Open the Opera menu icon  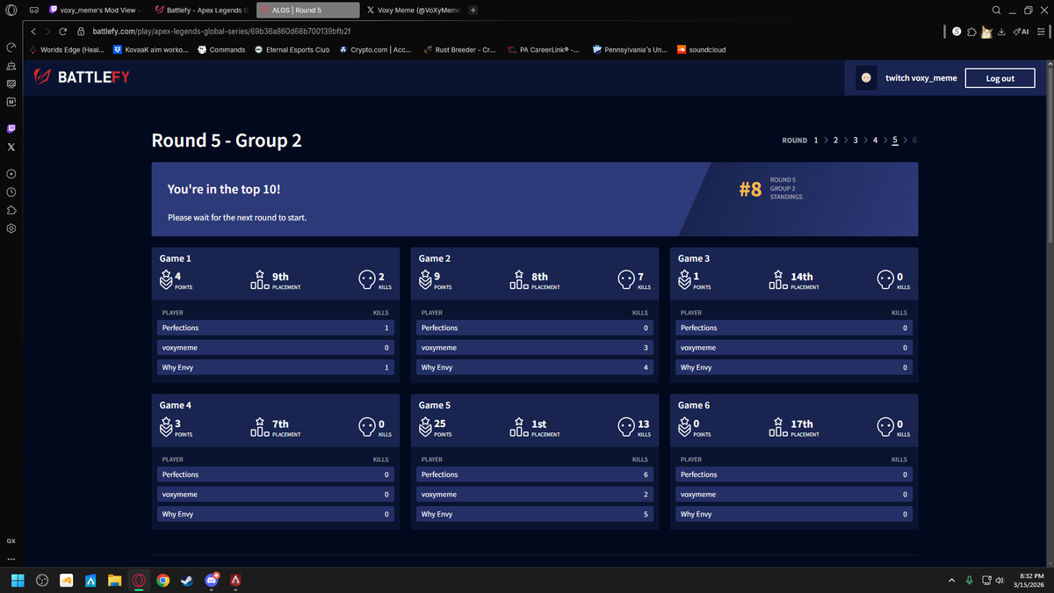(x=11, y=10)
